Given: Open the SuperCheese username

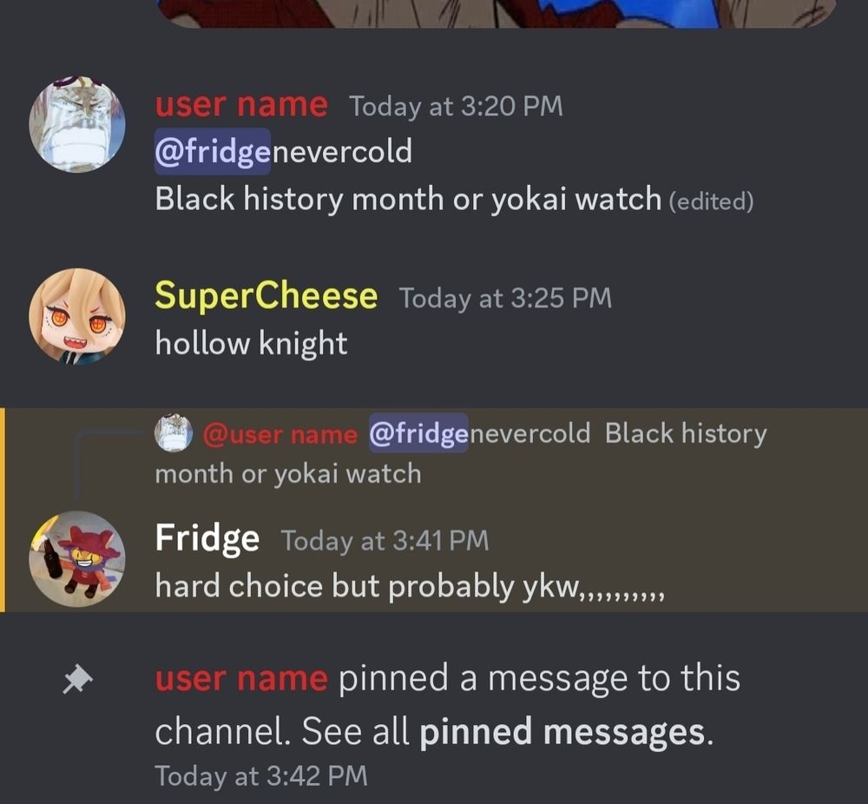Looking at the screenshot, I should click(x=266, y=296).
